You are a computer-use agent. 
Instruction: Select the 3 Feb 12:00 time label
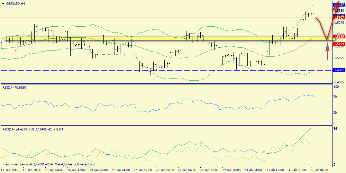click(x=275, y=170)
